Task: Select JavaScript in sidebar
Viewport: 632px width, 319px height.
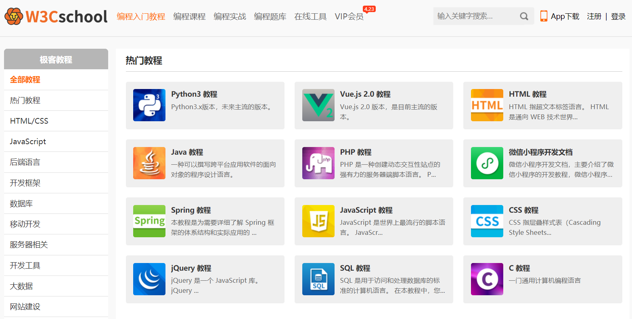Action: click(x=56, y=141)
